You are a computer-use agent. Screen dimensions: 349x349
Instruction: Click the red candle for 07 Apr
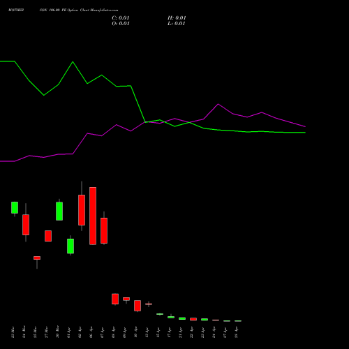coord(104,230)
